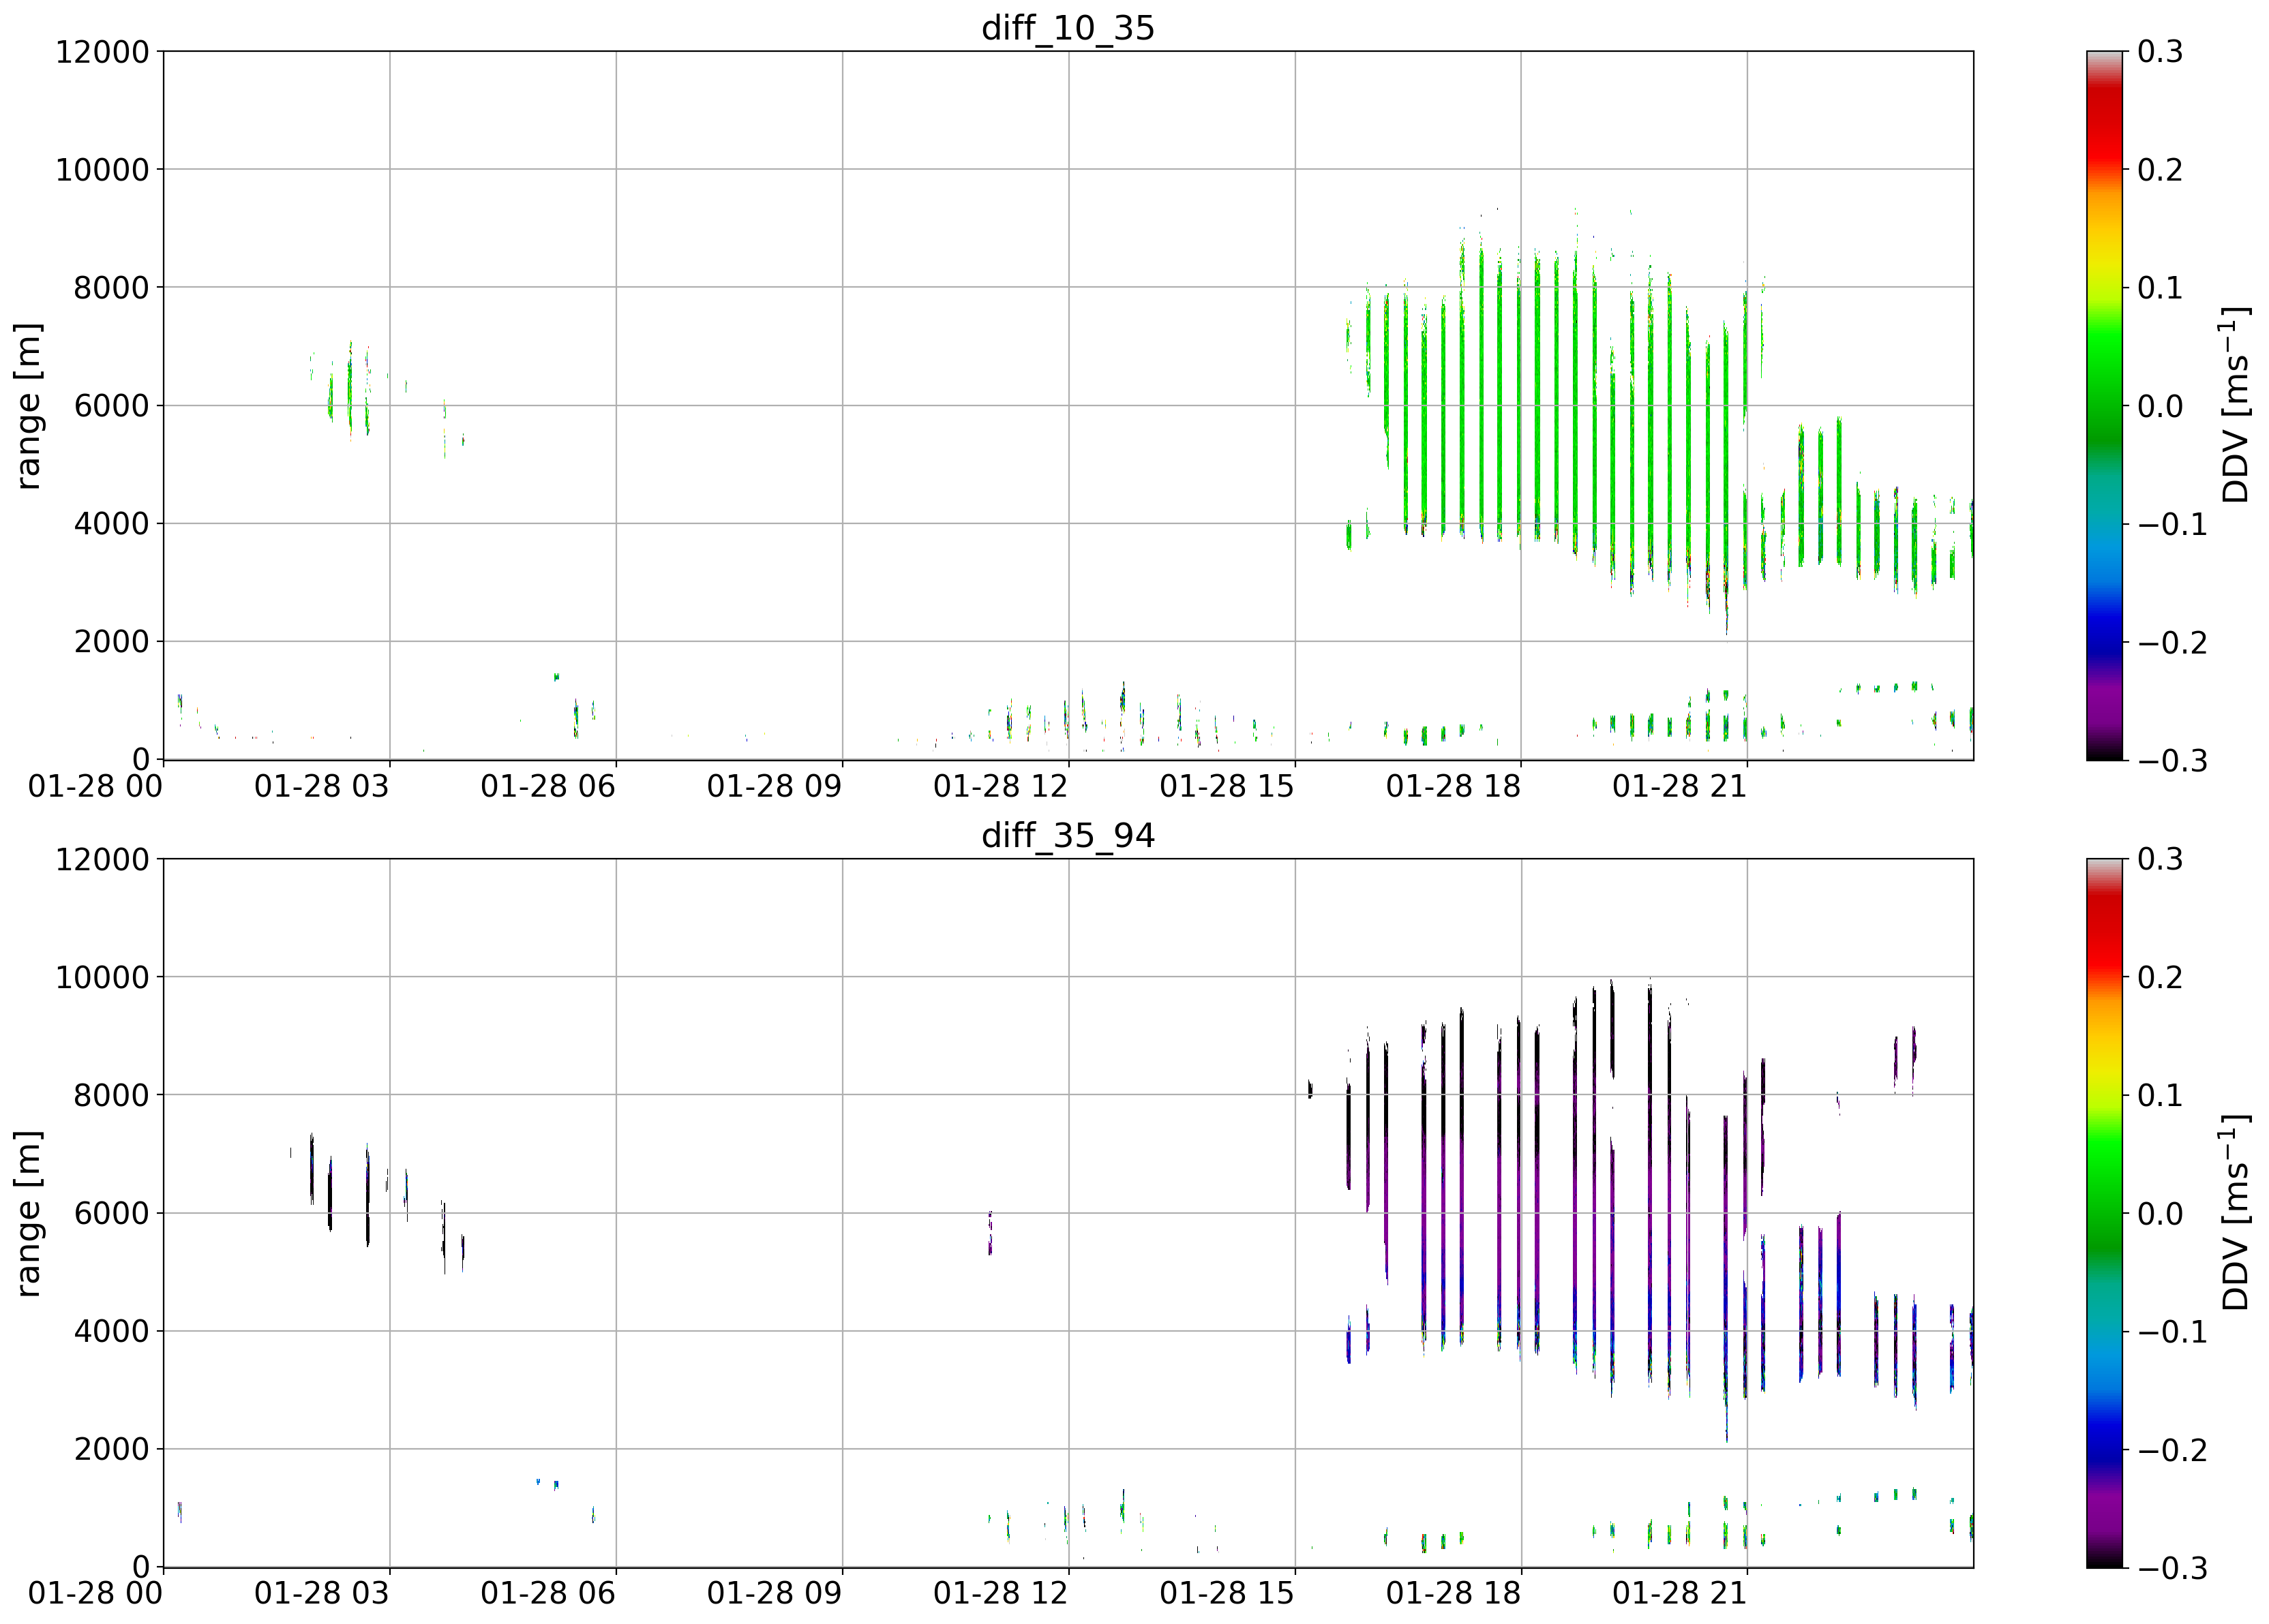Click the 6000 y-tick on diff_10_35 plot
This screenshot has height=1624, width=2269.
pyautogui.click(x=111, y=406)
